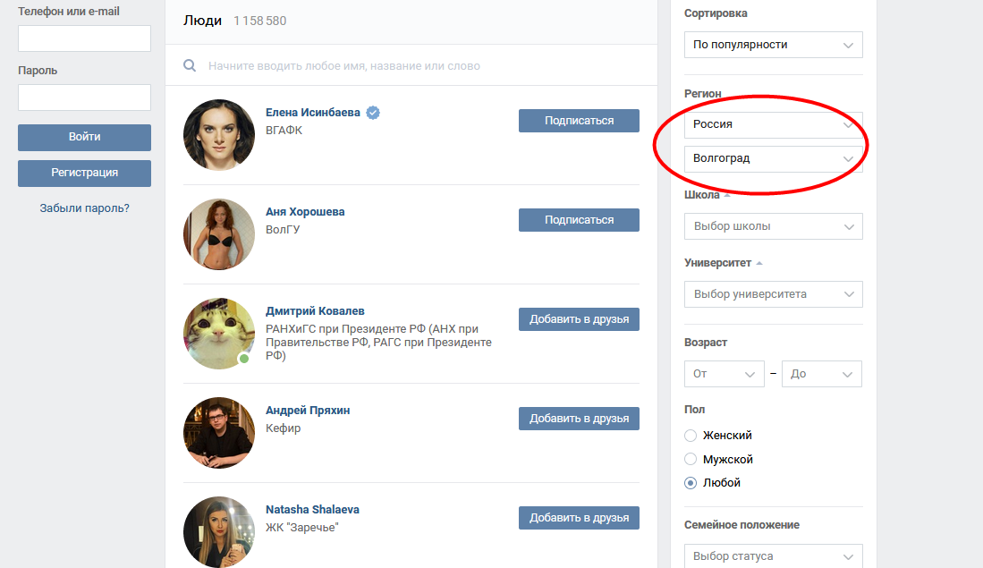Open the Россия country dropdown
983x568 pixels.
(774, 124)
